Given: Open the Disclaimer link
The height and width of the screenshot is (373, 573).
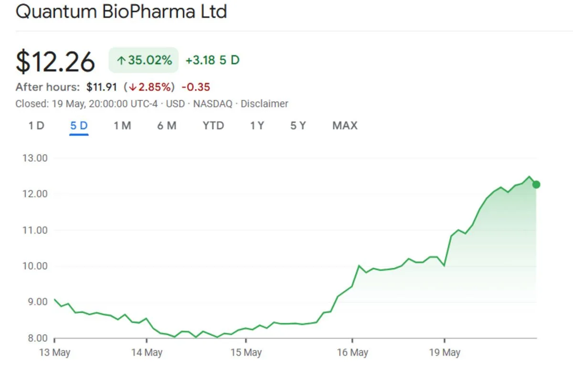Looking at the screenshot, I should pyautogui.click(x=264, y=104).
